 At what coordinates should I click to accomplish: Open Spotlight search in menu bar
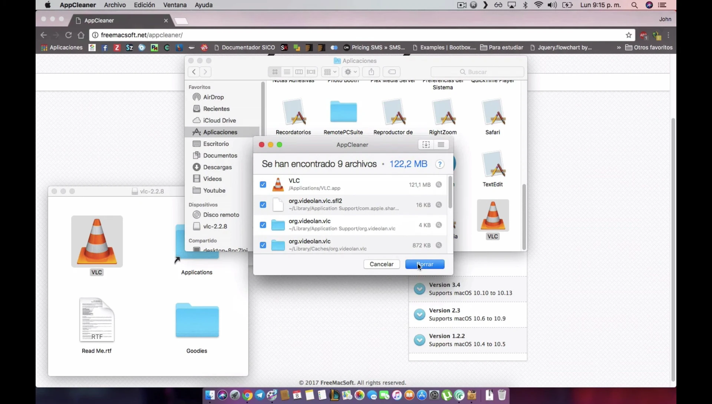634,5
